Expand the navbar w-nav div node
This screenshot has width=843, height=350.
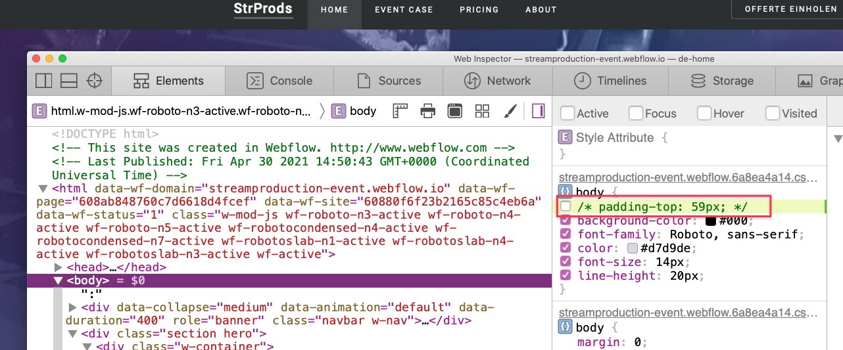[72, 307]
